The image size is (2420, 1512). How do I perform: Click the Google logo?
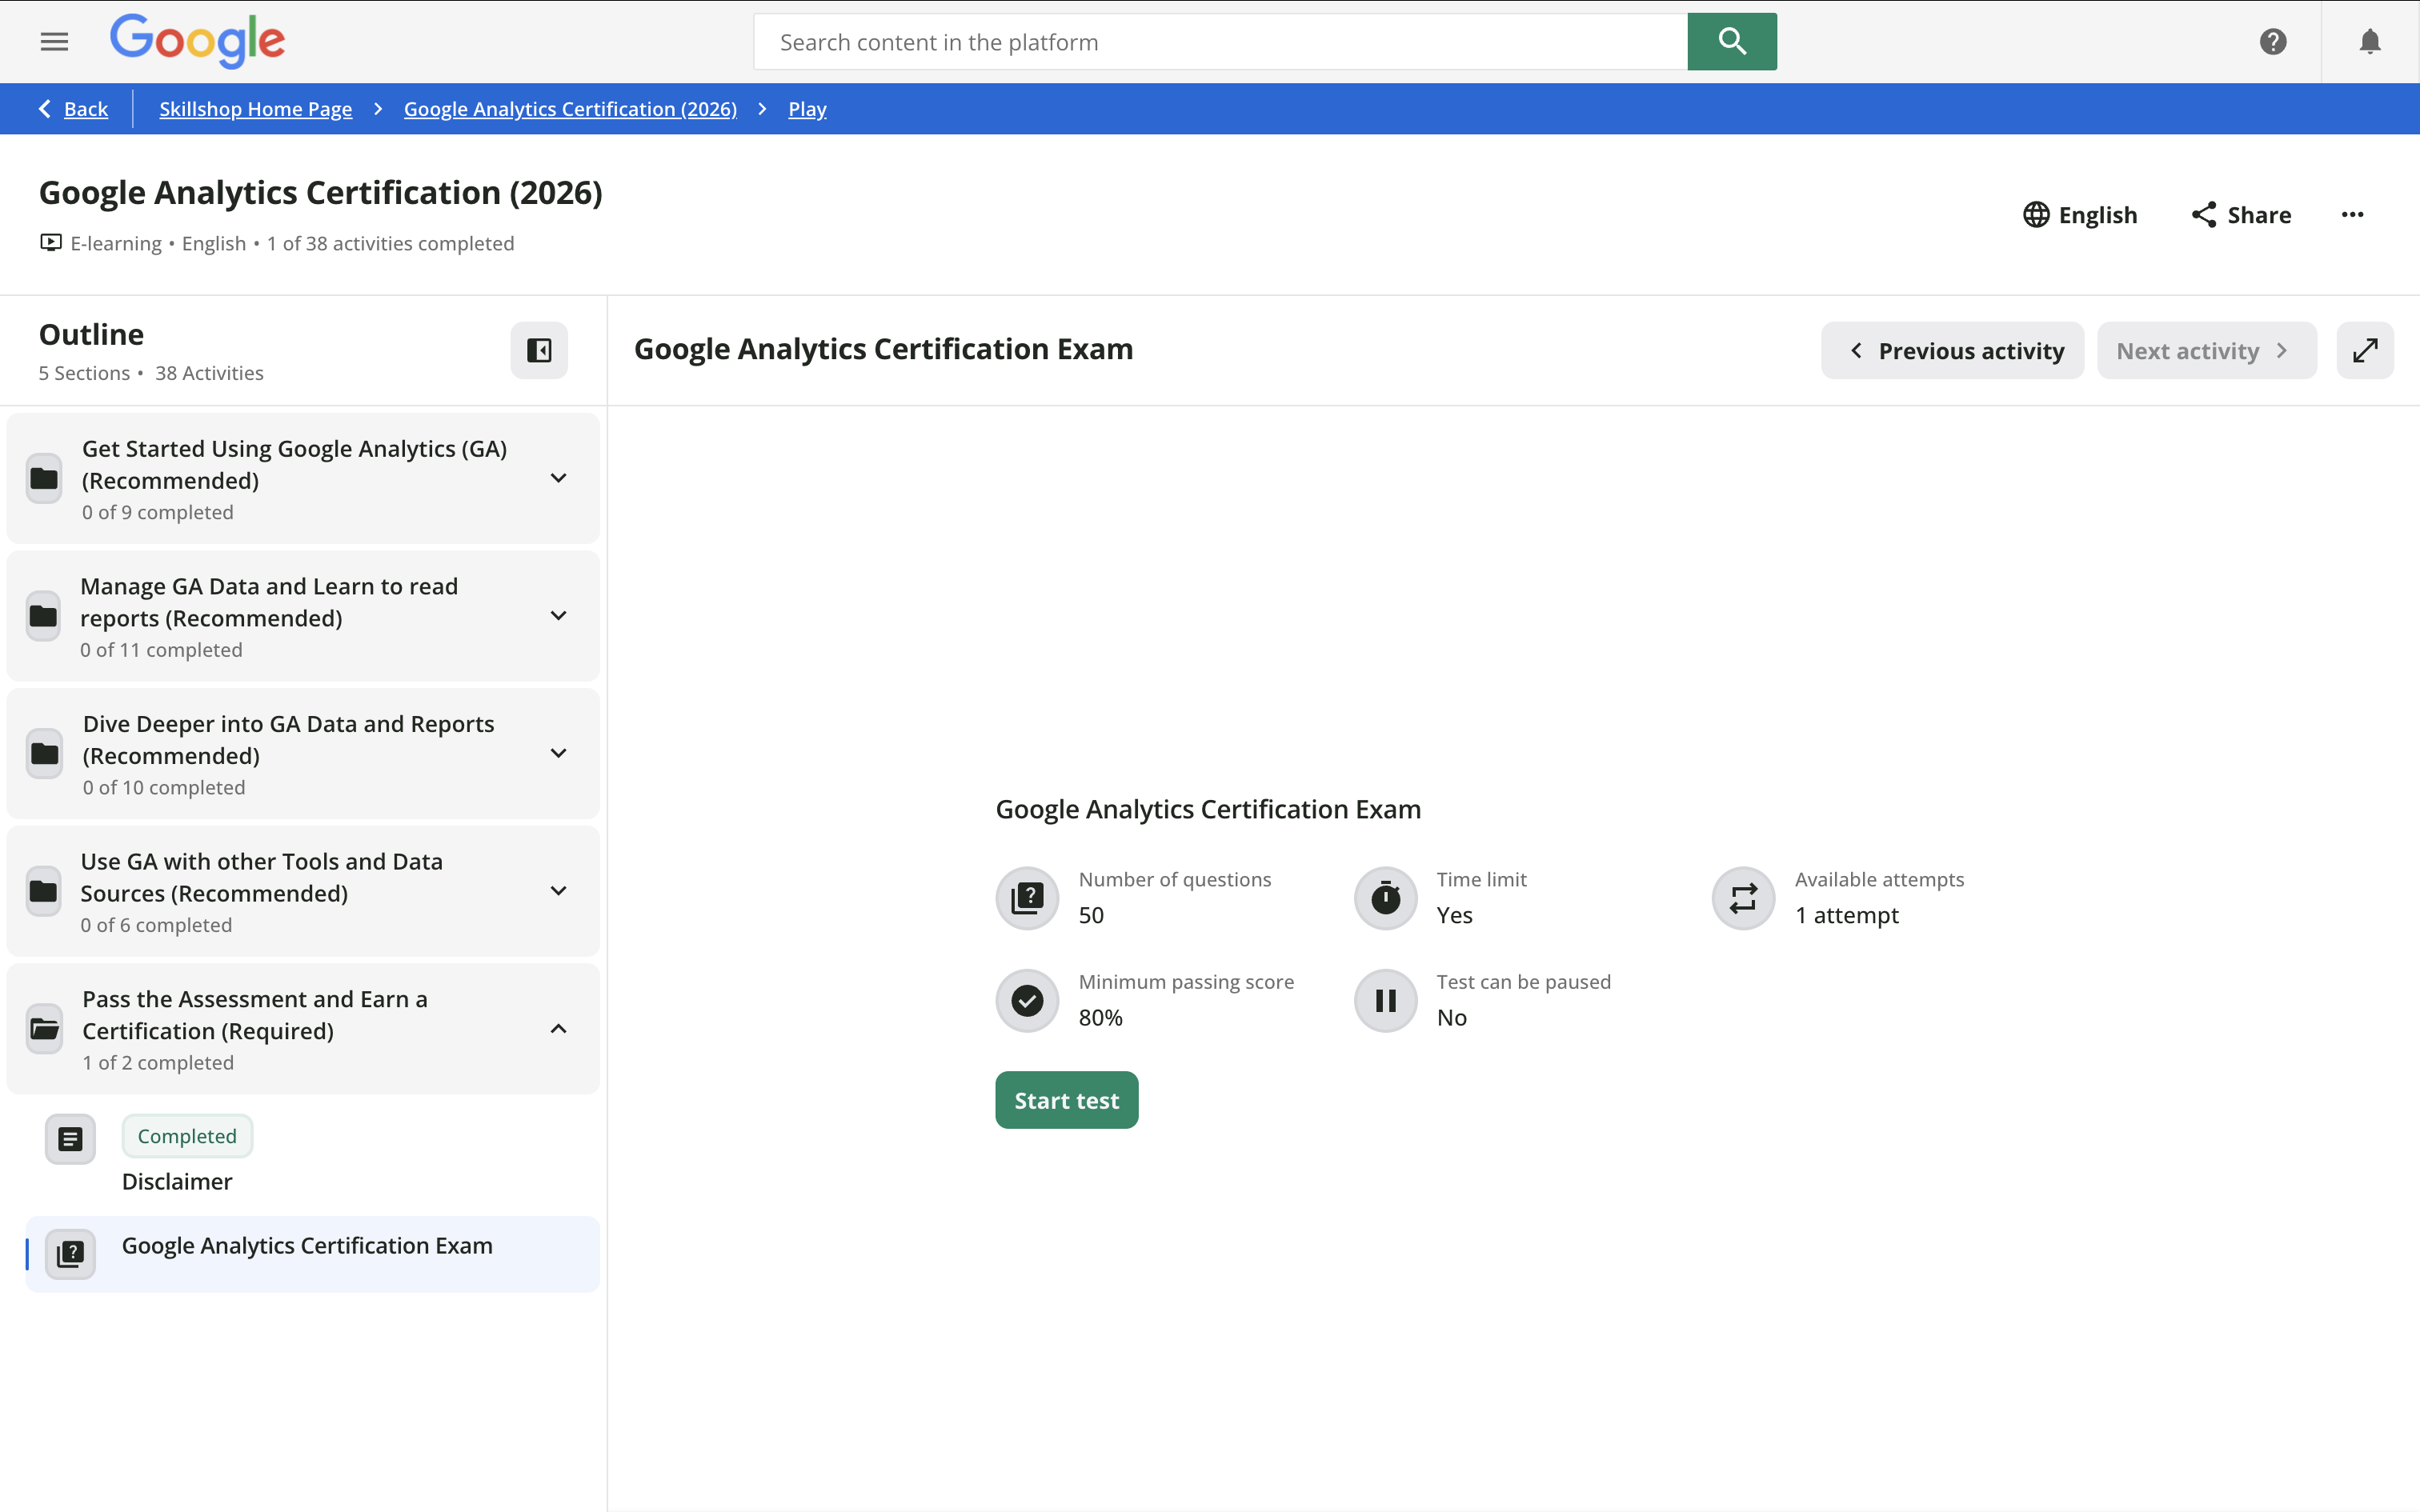pos(197,41)
